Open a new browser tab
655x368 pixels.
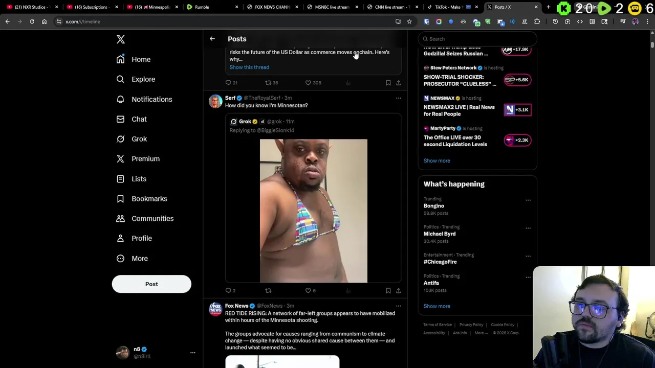tap(548, 7)
